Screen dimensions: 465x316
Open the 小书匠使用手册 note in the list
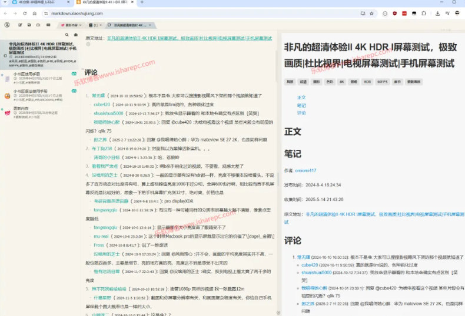[x=40, y=78]
